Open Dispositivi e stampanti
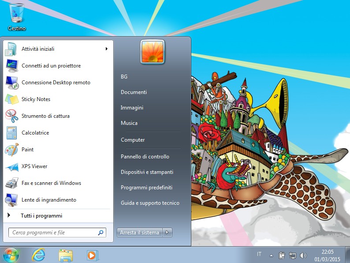 [x=147, y=172]
